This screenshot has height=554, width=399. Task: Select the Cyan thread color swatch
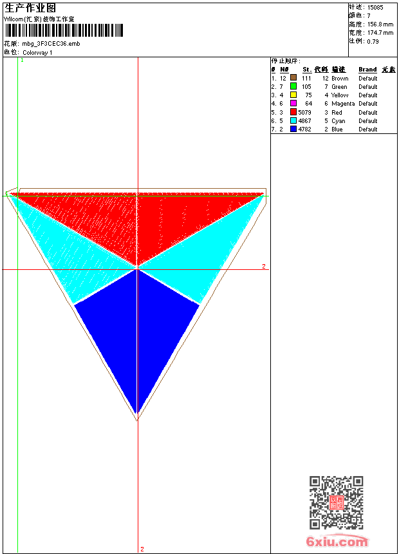(x=293, y=120)
